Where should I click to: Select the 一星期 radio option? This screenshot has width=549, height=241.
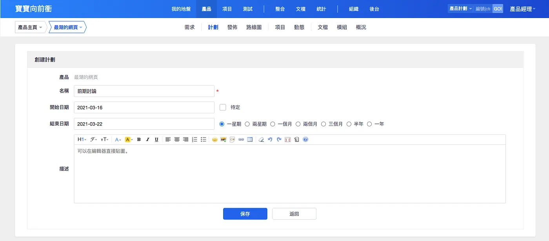[x=222, y=124]
